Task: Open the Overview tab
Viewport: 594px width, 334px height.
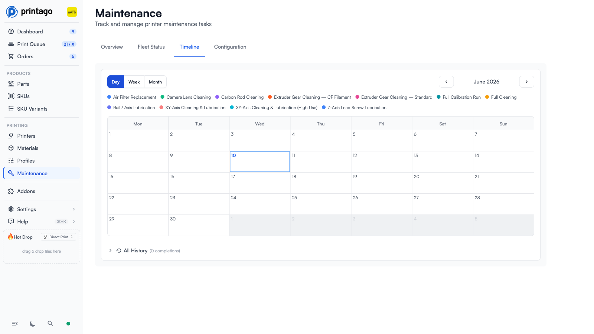Action: [x=112, y=47]
